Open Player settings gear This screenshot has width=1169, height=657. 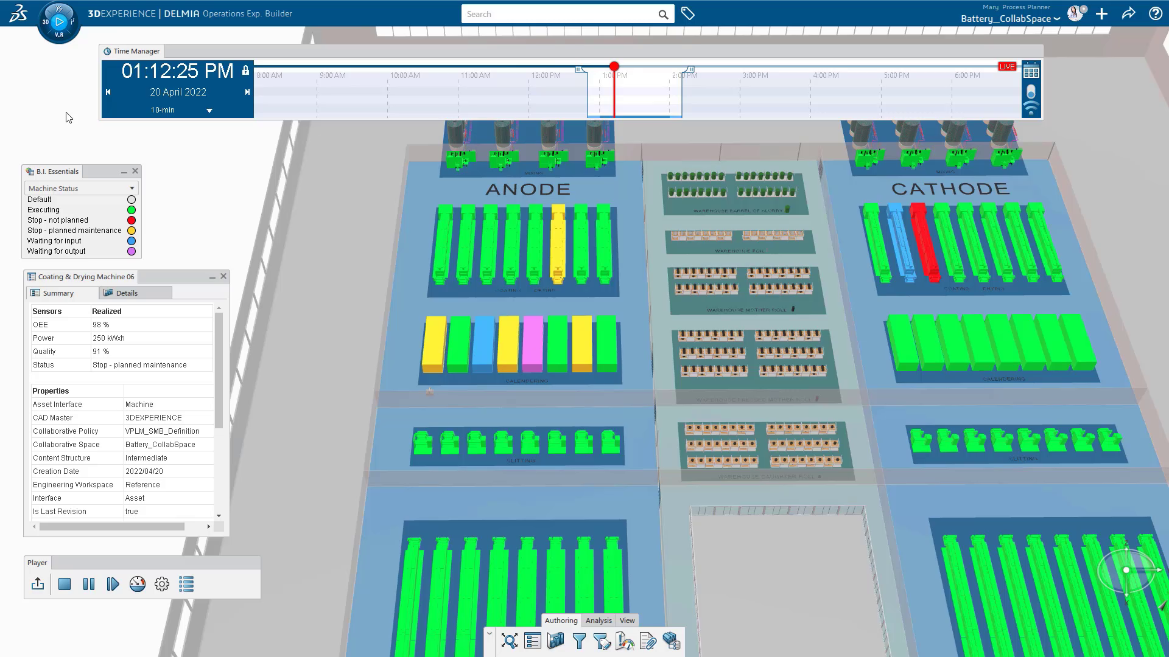[x=162, y=584]
